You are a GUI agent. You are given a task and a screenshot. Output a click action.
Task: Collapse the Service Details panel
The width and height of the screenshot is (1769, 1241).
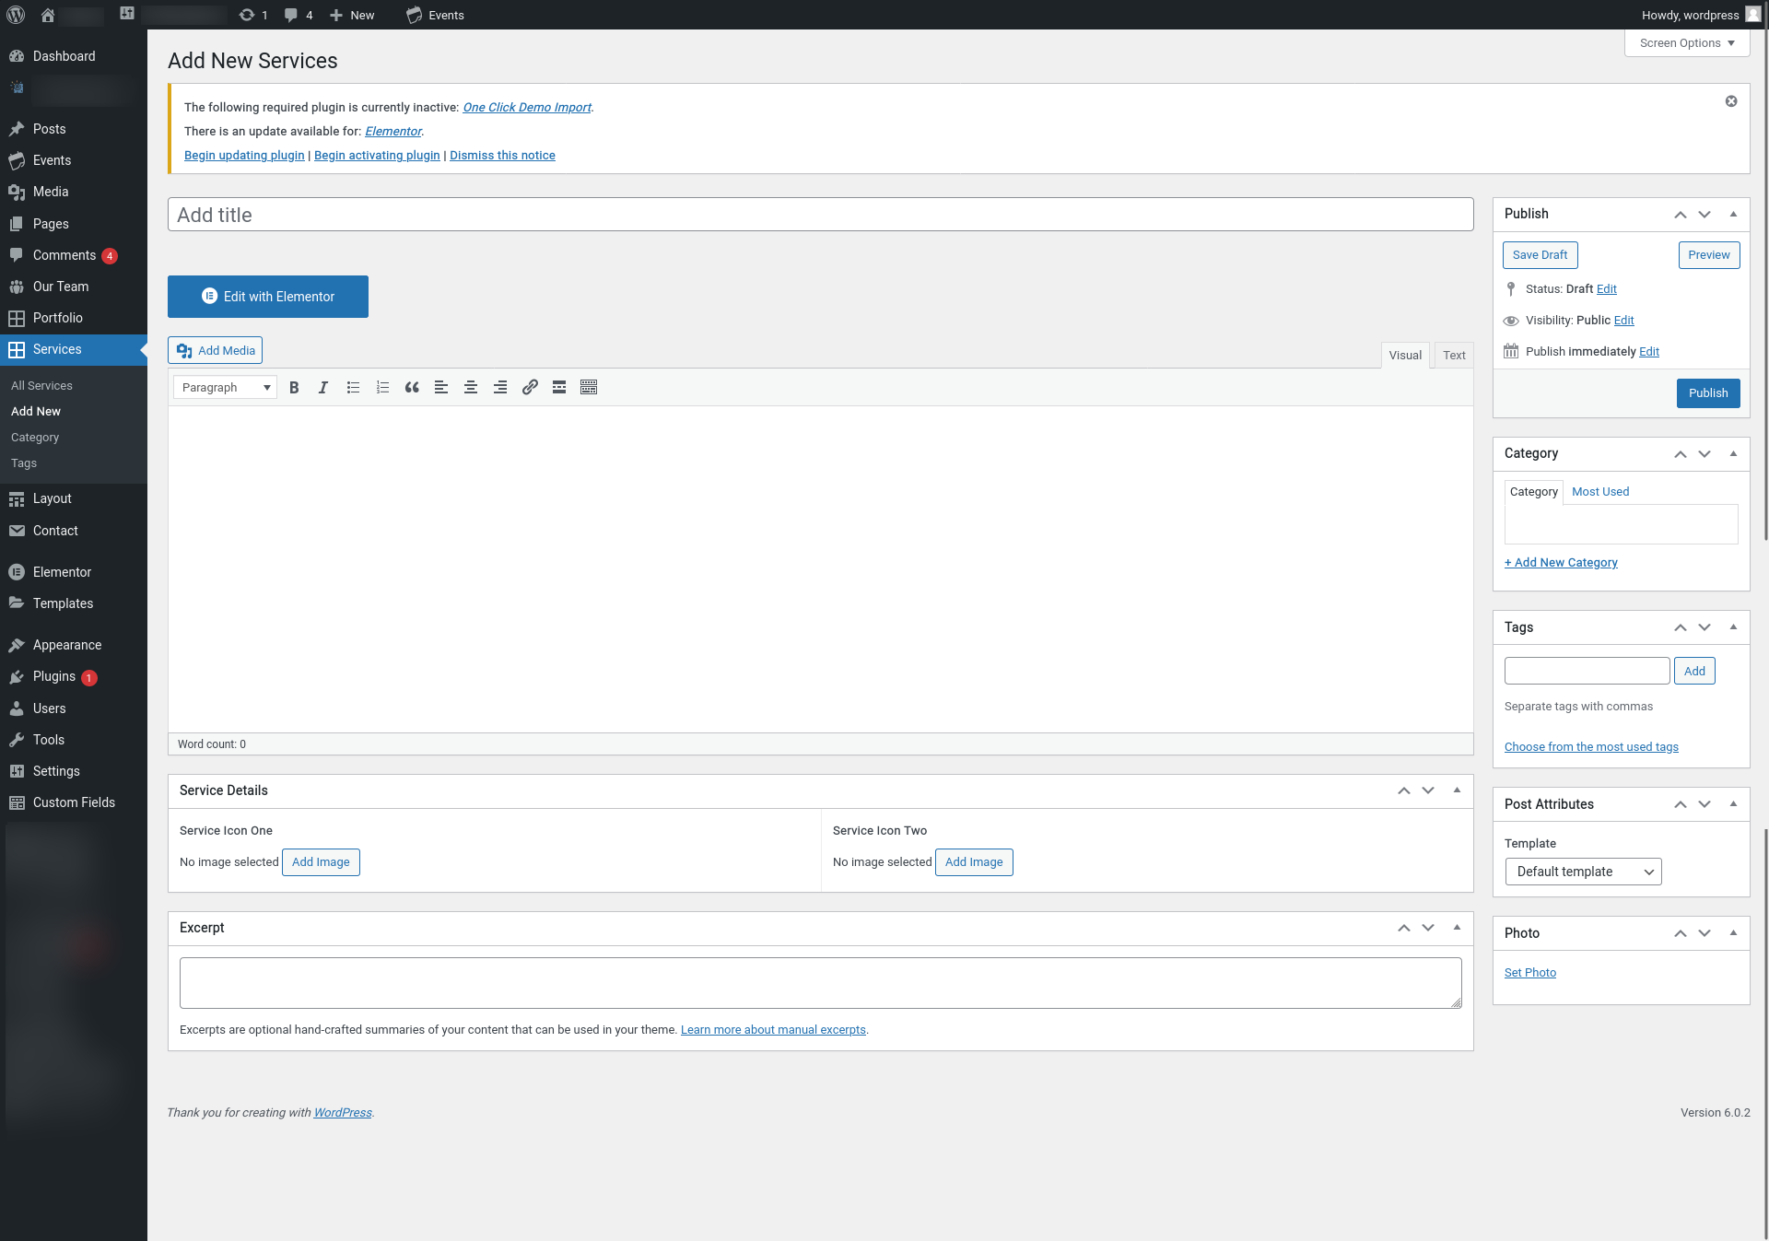point(1457,790)
